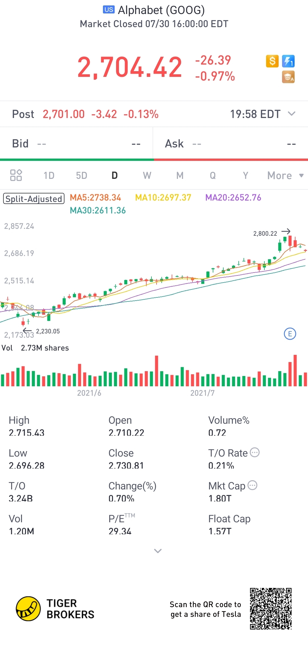Tap the blue lightning bolt icon
308x654 pixels.
[x=288, y=61]
